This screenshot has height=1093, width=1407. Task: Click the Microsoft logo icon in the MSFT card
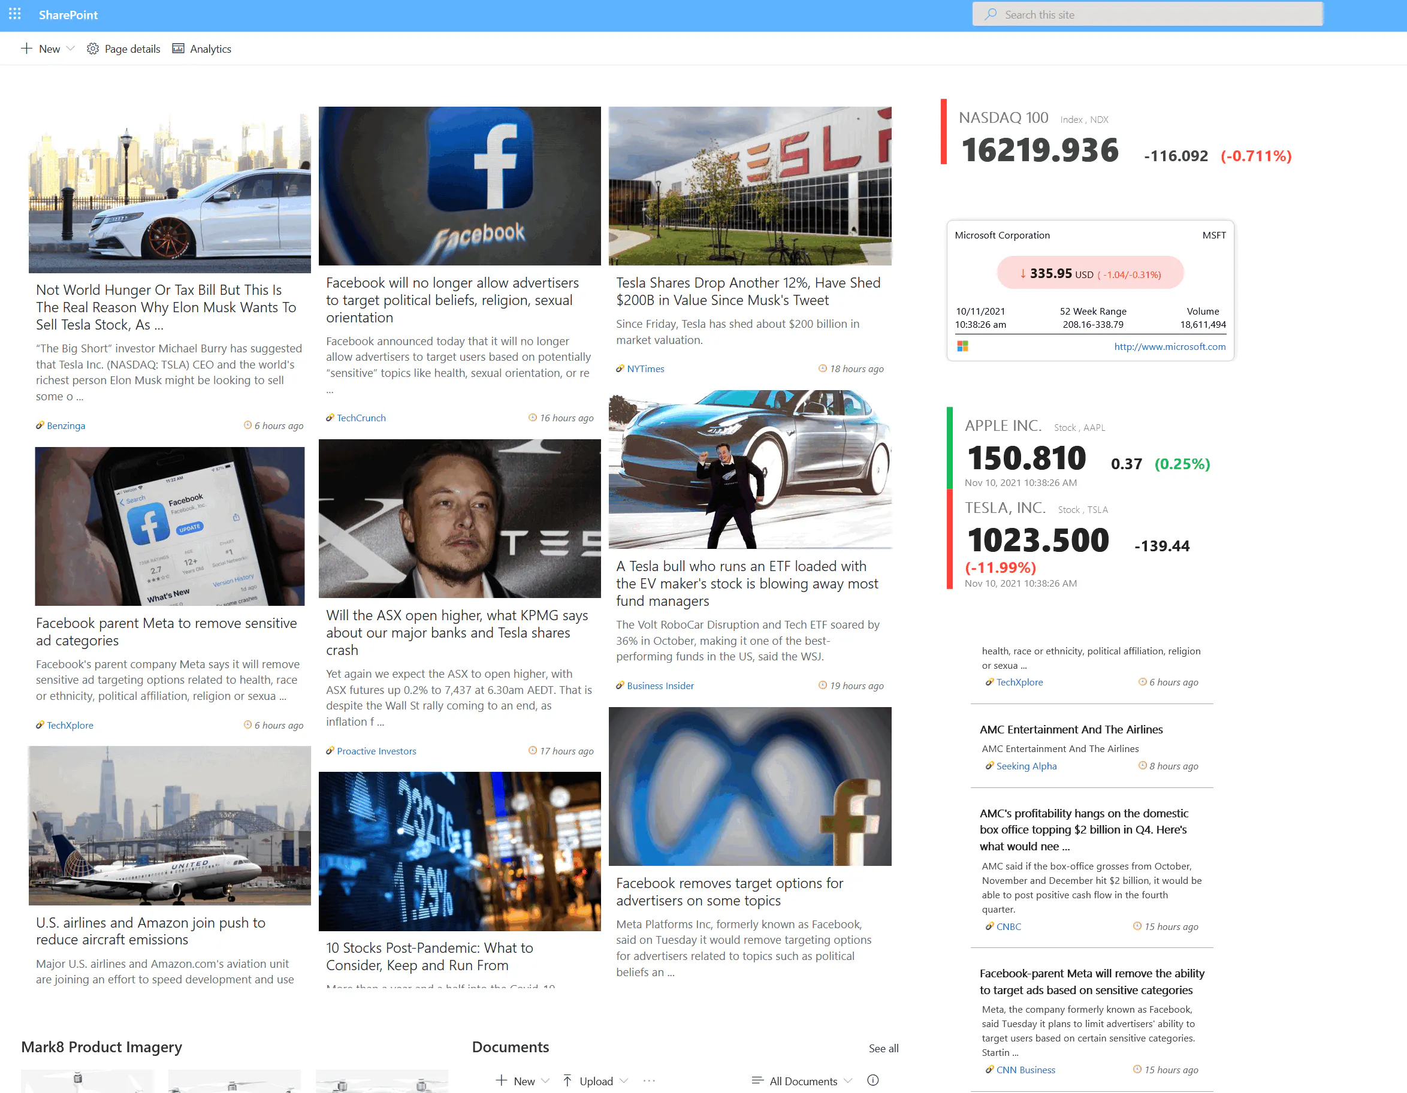pos(962,346)
